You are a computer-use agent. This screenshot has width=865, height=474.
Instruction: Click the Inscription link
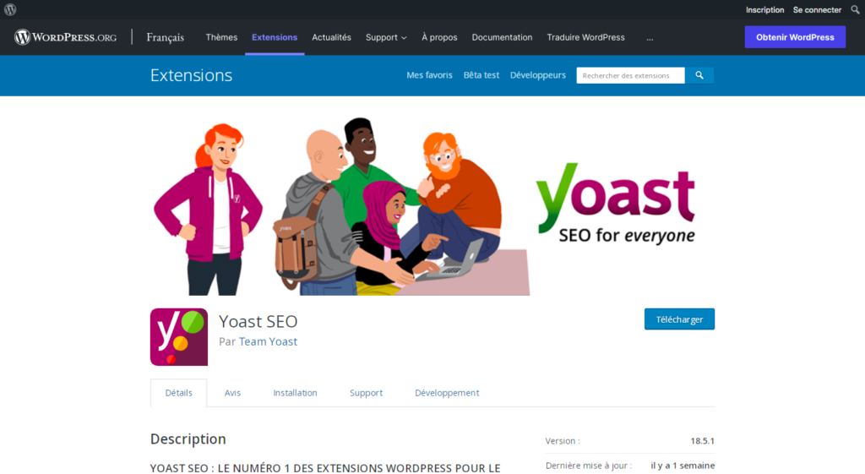pos(764,10)
